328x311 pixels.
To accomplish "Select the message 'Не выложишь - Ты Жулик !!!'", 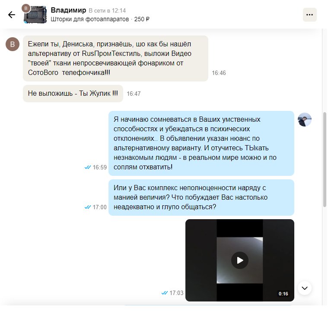I will click(x=73, y=94).
